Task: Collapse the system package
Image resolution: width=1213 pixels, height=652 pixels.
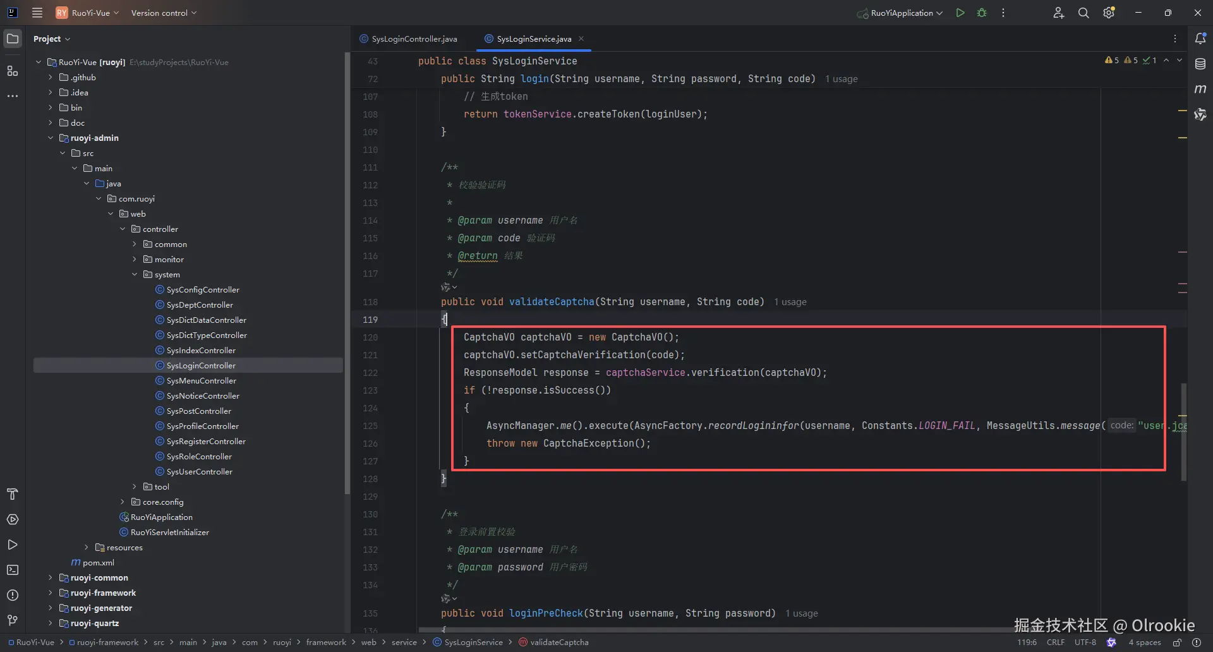Action: (135, 274)
